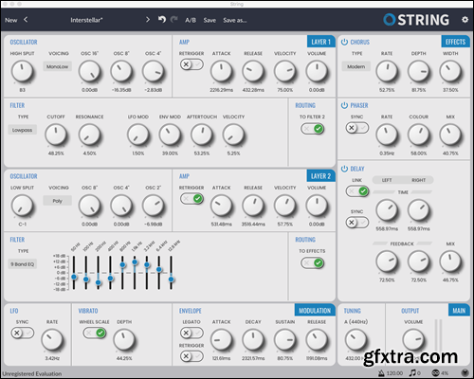
Task: Click the Tuning A (440Hz) knob
Action: click(356, 340)
